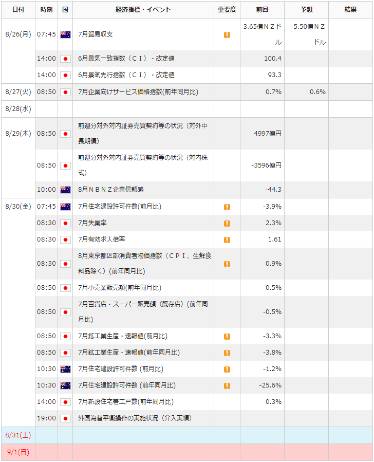374x462 pixels.
Task: Click importance icon for 10:30 住宅建設許可件数 (前月比)
Action: pos(227,369)
